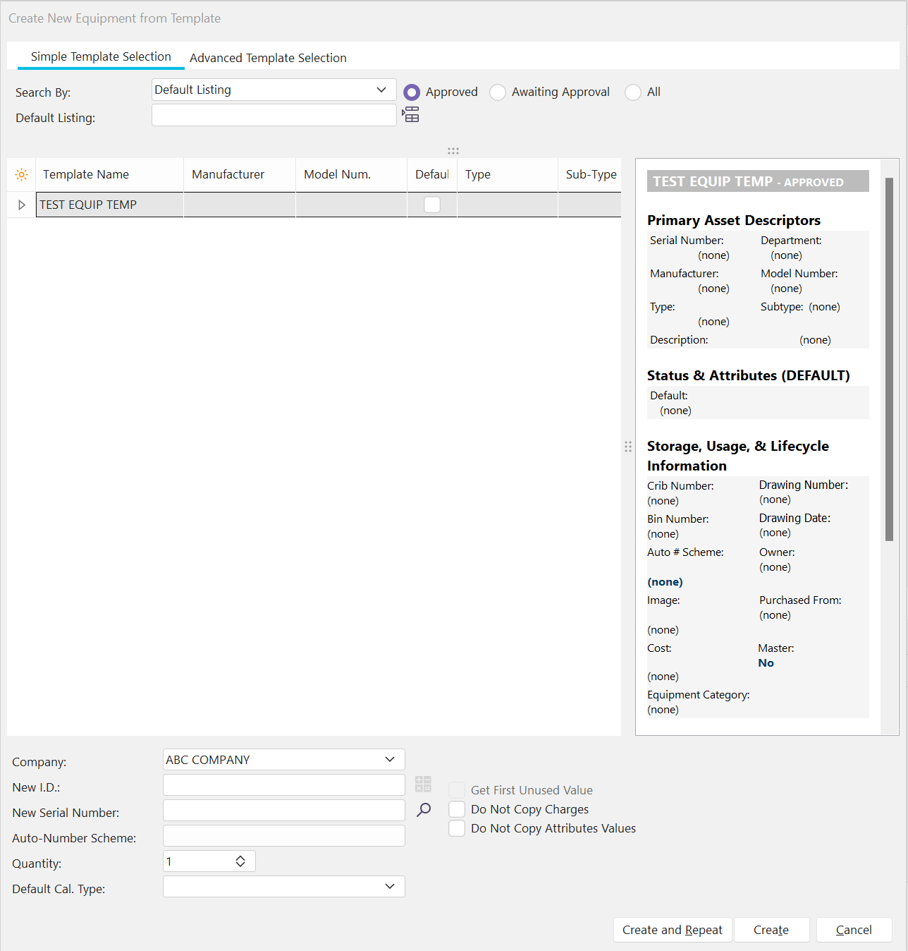908x951 pixels.
Task: Click the Create and Repeat button
Action: point(672,930)
